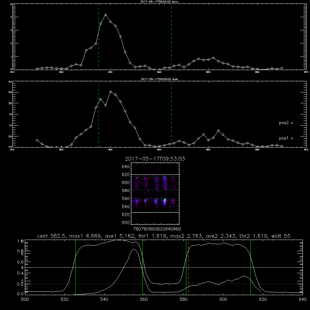Click the heatmap y-axis label 500
This screenshot has height=310, width=310.
pyautogui.click(x=126, y=222)
